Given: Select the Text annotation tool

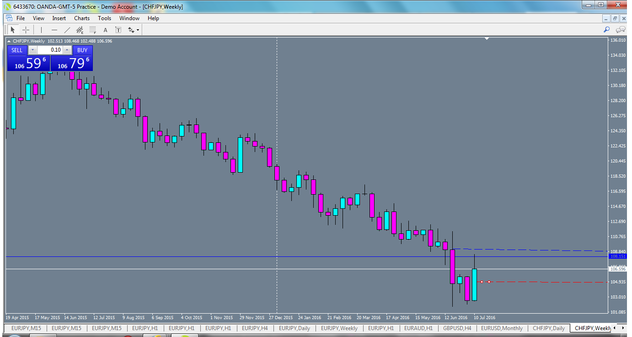Looking at the screenshot, I should [x=105, y=30].
